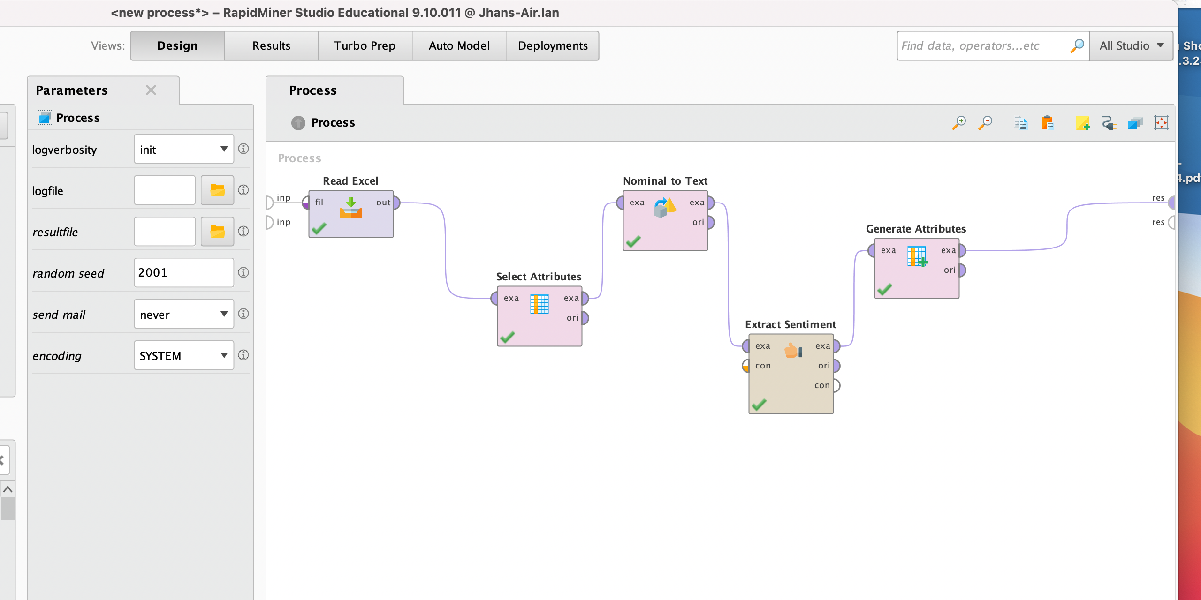Click the resultfile text field

tap(165, 232)
